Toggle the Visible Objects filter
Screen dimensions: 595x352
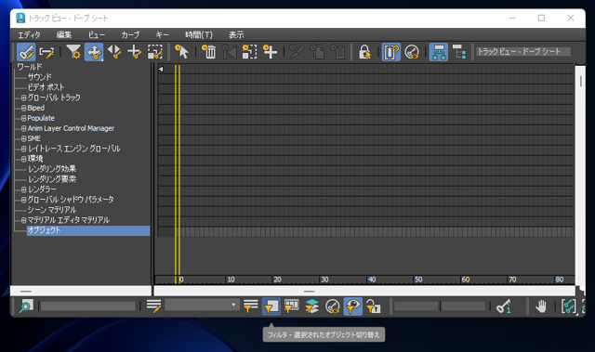tap(353, 306)
